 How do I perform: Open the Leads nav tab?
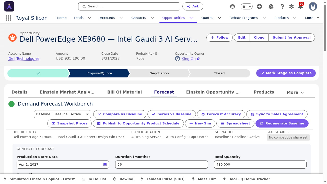(79, 18)
